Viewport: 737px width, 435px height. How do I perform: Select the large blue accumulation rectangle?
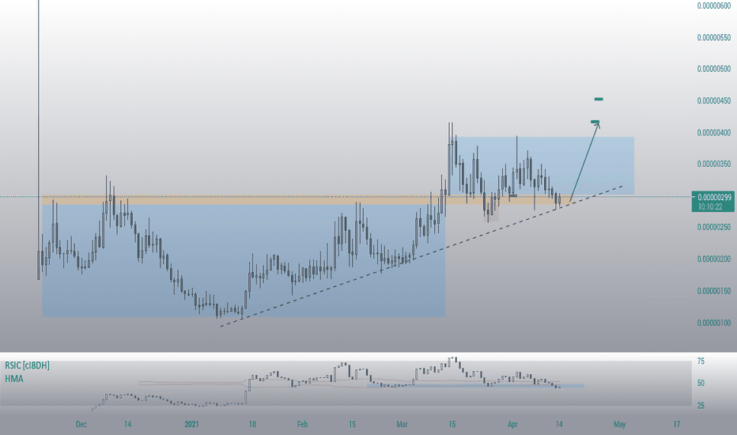(x=244, y=260)
